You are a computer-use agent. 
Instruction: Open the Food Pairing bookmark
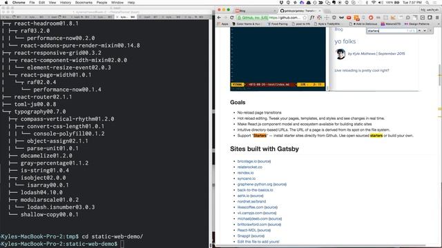[x=277, y=24]
